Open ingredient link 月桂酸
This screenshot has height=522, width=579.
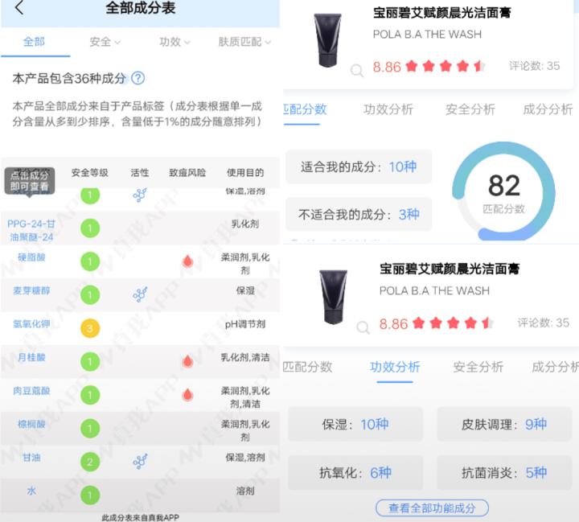pyautogui.click(x=31, y=357)
